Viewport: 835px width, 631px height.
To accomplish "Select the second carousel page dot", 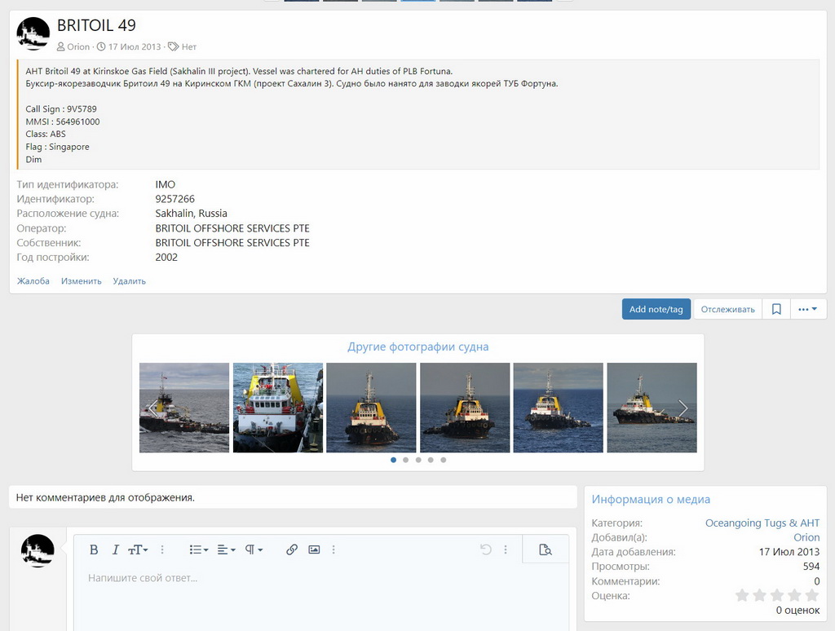I will [406, 460].
